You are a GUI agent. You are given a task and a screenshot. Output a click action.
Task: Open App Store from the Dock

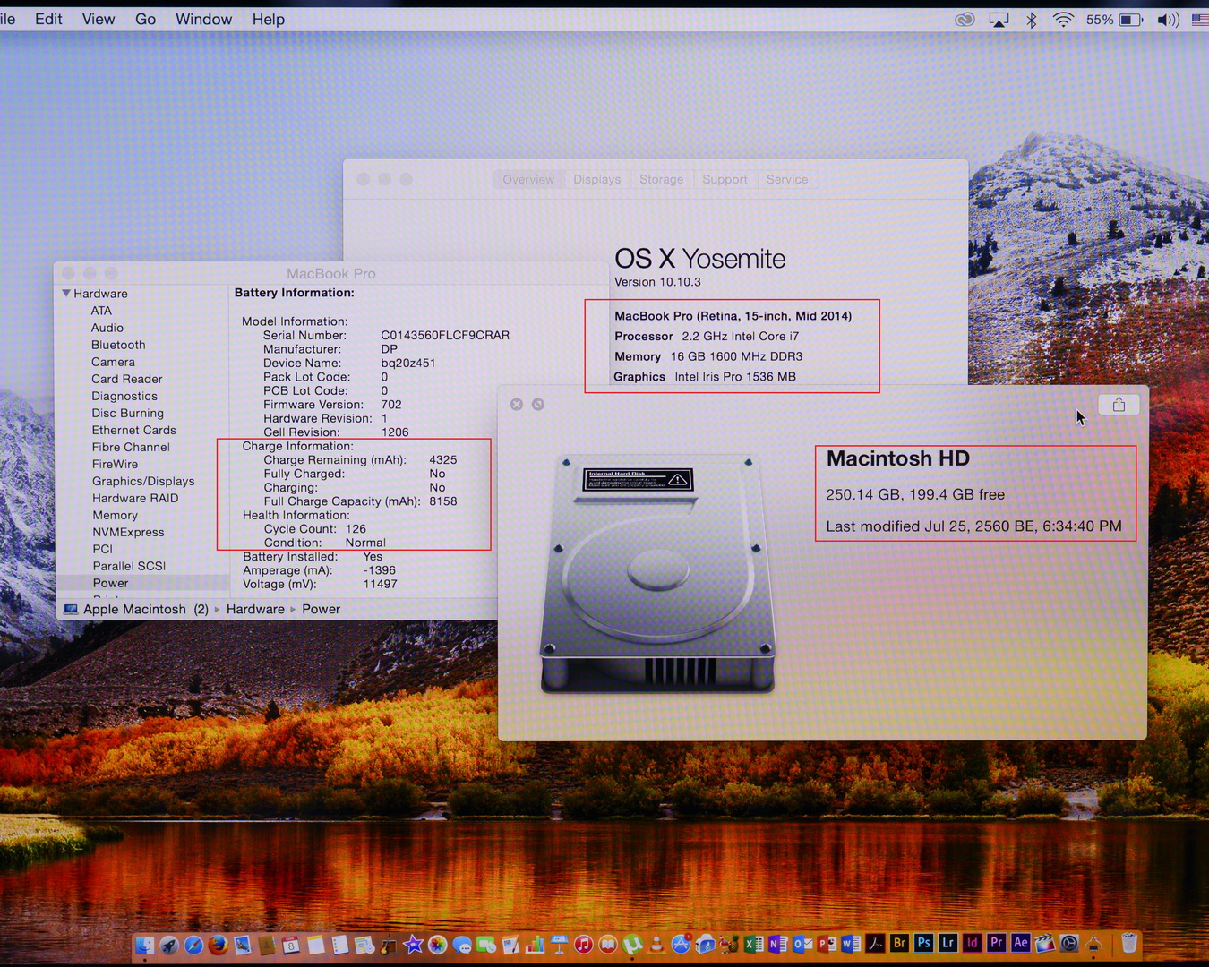click(x=681, y=945)
